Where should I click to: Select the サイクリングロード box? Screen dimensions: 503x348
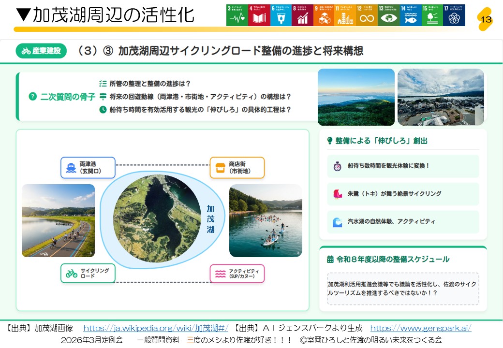coord(88,273)
